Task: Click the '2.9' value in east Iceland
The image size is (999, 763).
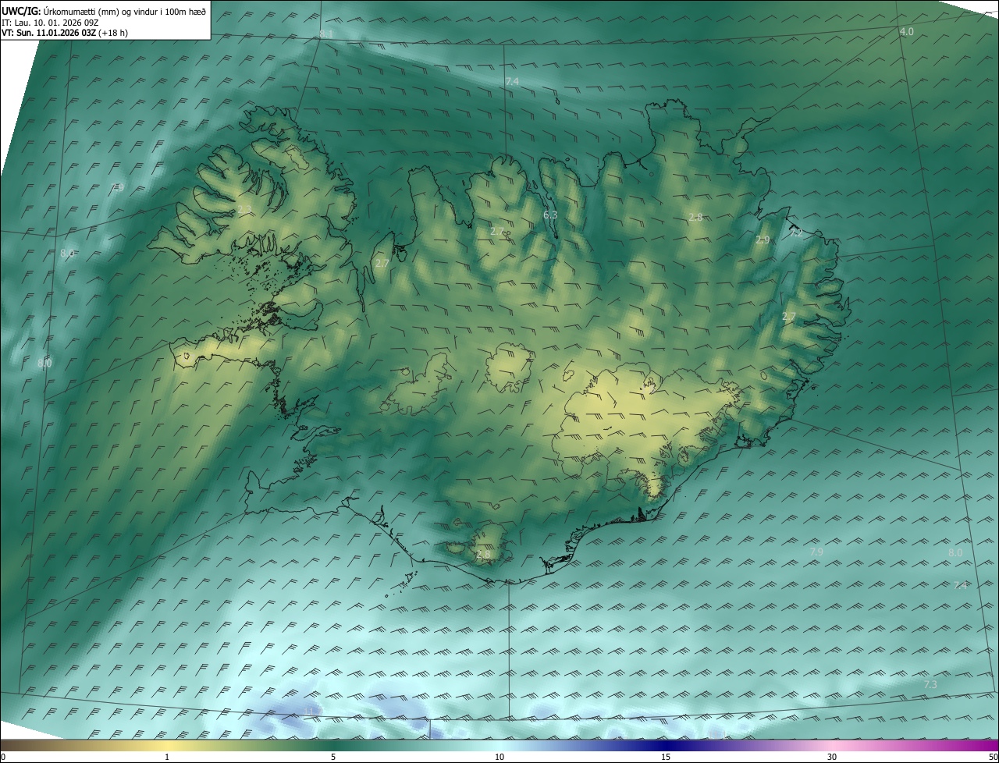Action: (763, 240)
